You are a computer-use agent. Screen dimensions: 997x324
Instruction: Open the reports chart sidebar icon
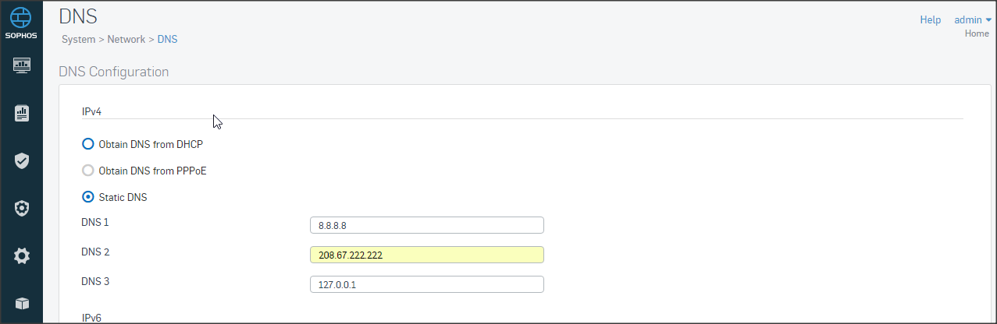22,113
